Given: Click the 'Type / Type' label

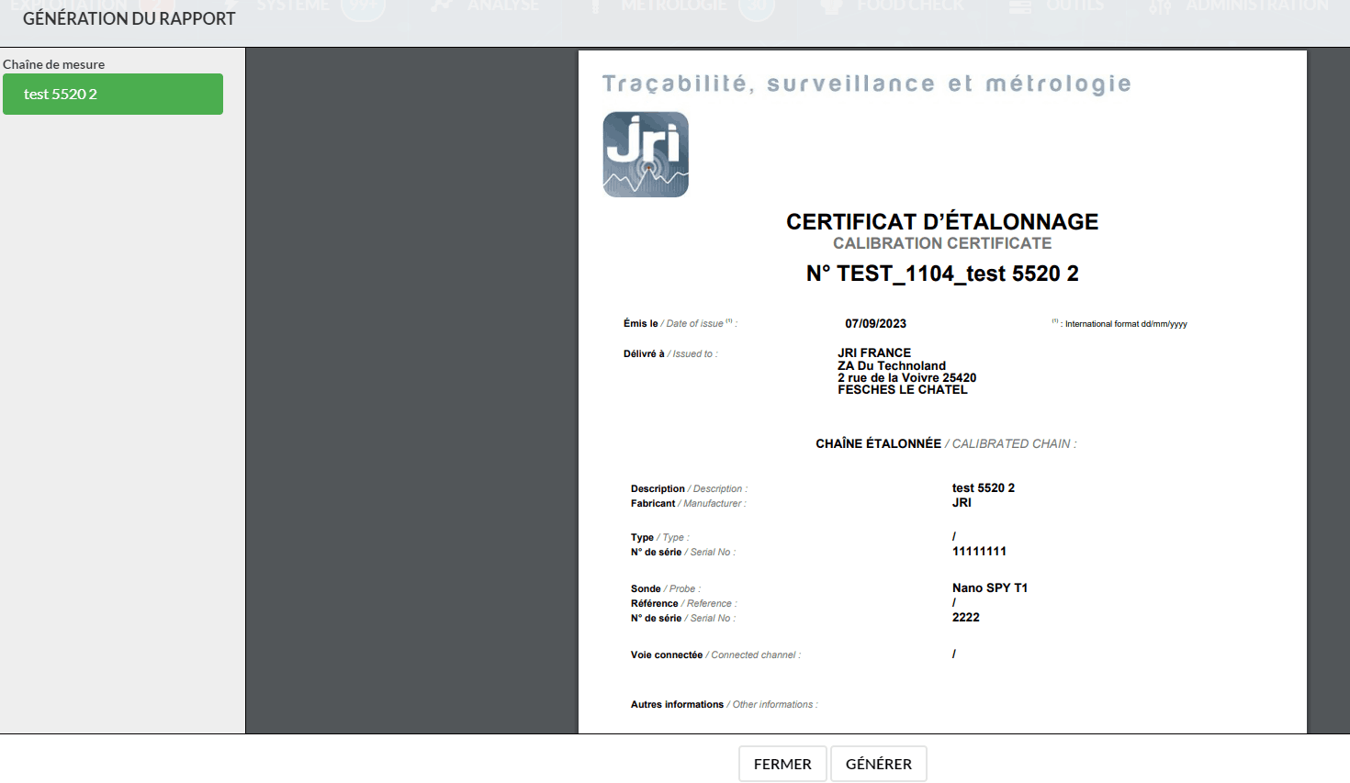Looking at the screenshot, I should 659,537.
